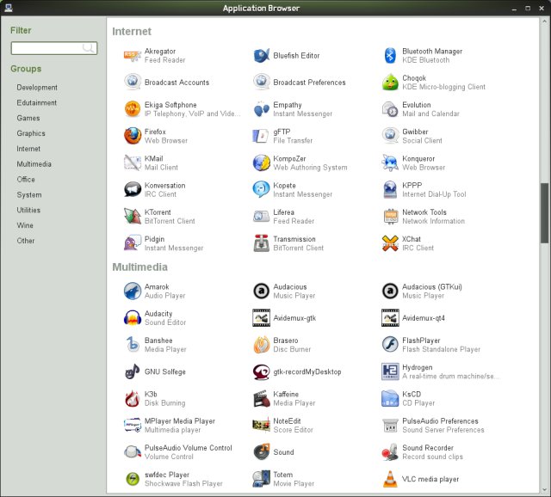This screenshot has width=551, height=497.
Task: Click the gtk-recordMyDesktop icon
Action: (x=262, y=371)
